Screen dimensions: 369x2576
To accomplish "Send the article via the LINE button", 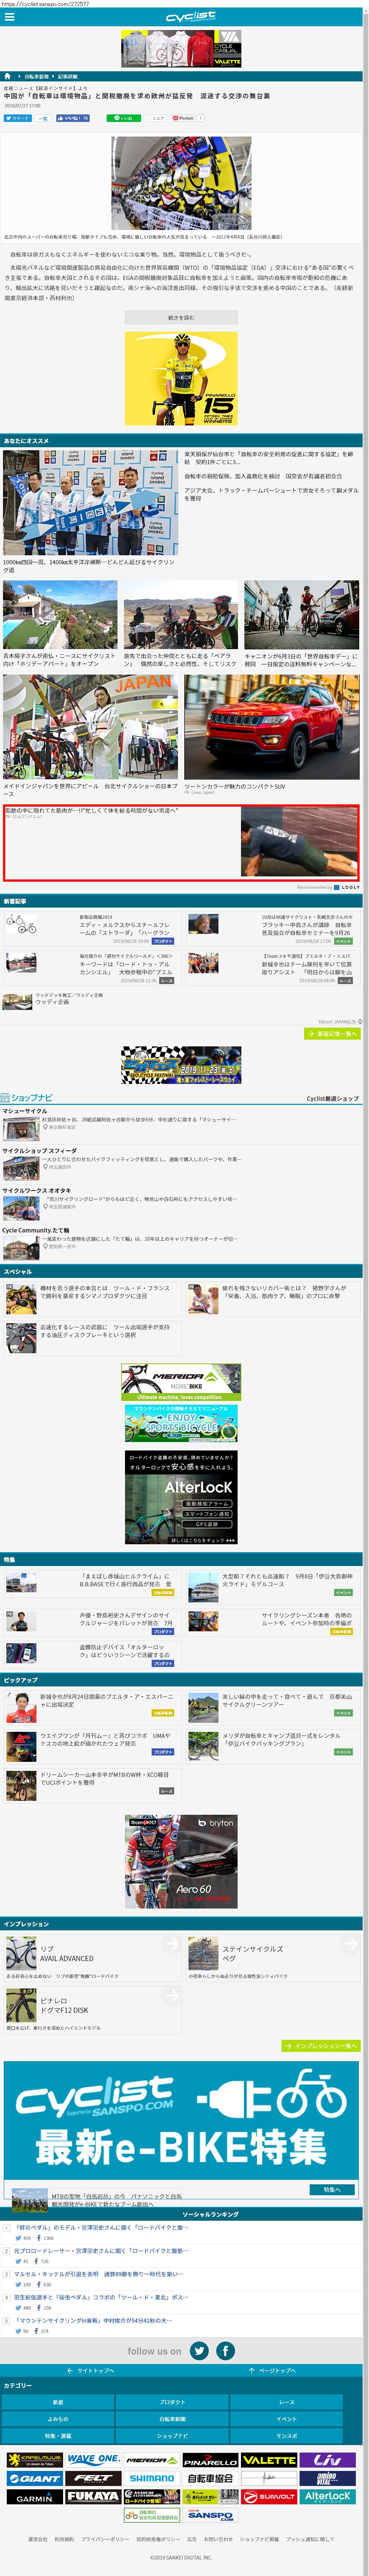I will tap(124, 118).
